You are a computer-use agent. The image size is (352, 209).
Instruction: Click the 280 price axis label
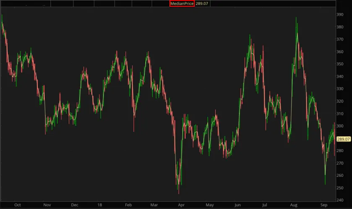pos(340,151)
